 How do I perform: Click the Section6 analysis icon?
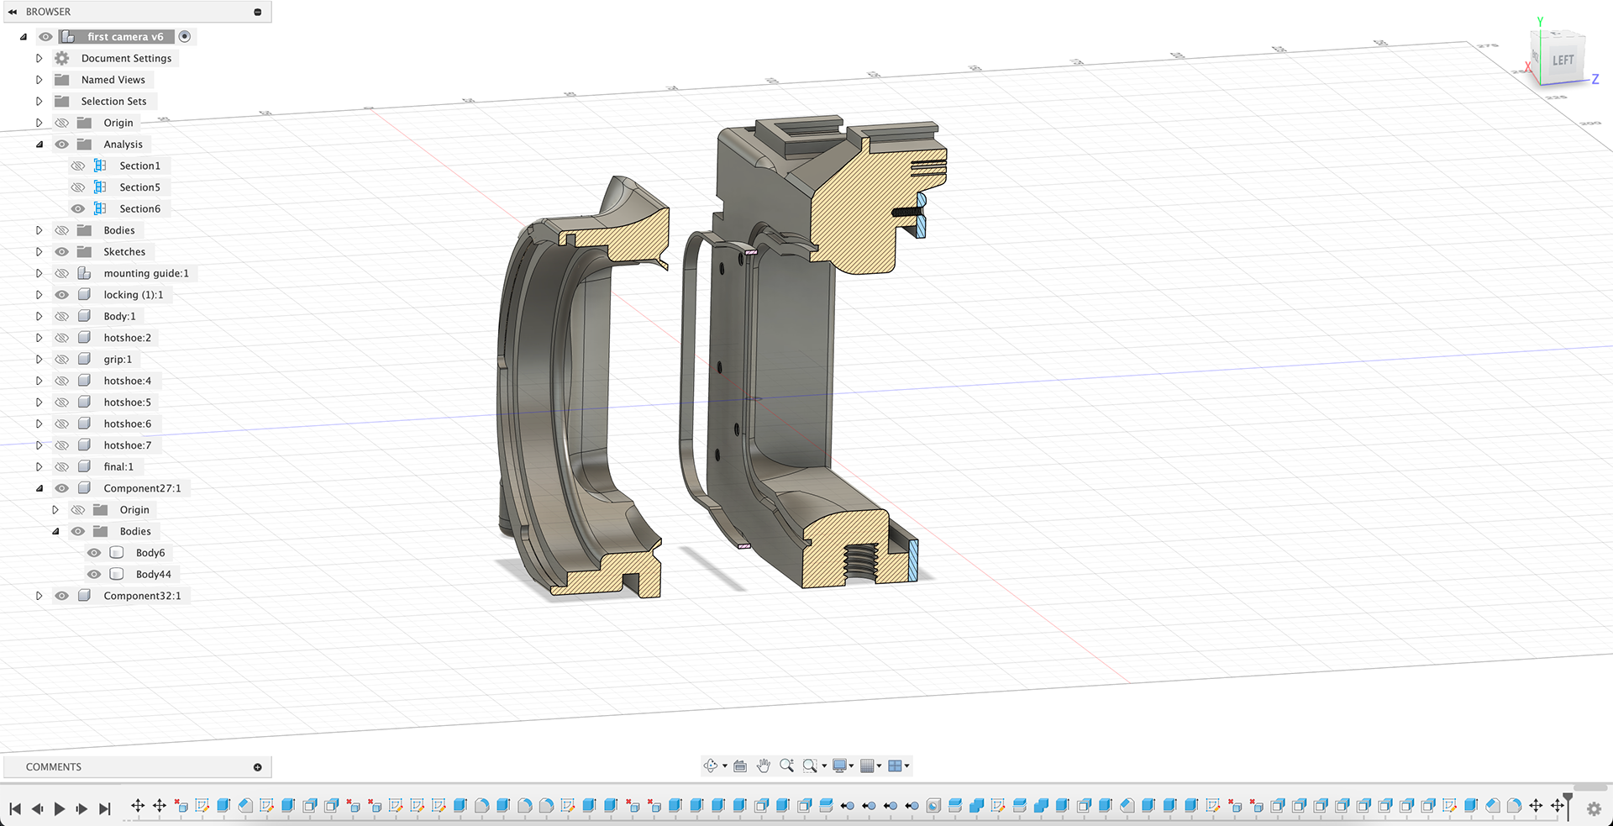(x=100, y=208)
